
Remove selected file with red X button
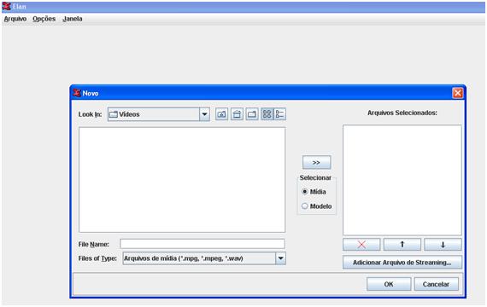click(x=361, y=245)
